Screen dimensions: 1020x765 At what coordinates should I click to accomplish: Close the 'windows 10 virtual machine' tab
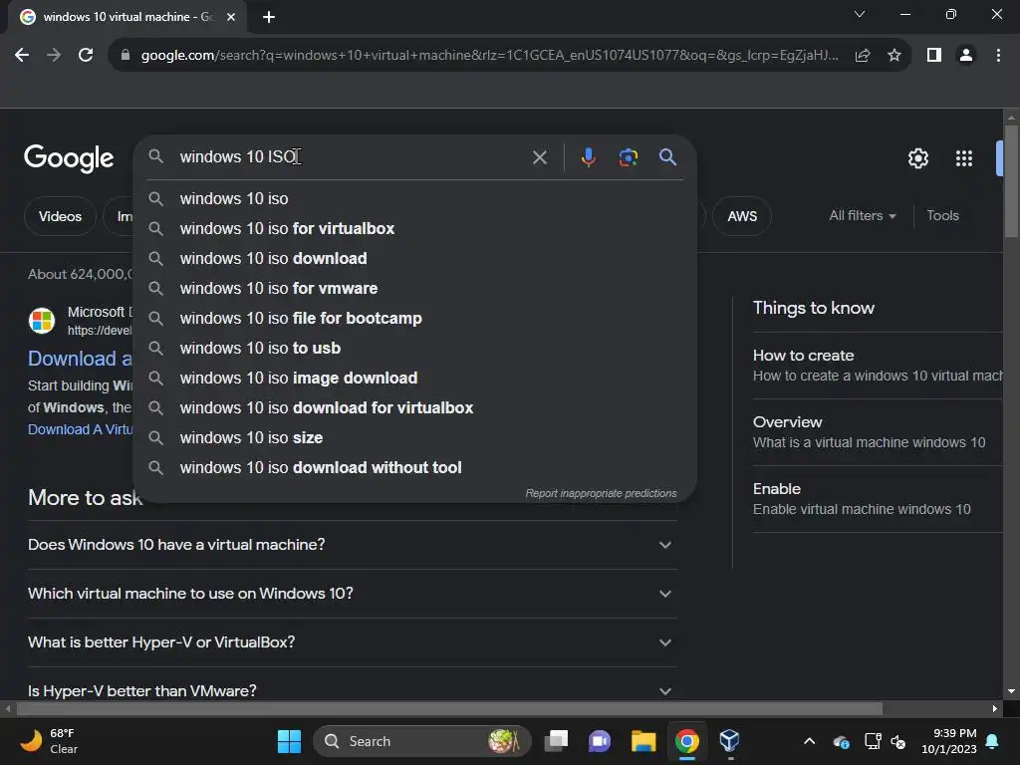pyautogui.click(x=231, y=17)
